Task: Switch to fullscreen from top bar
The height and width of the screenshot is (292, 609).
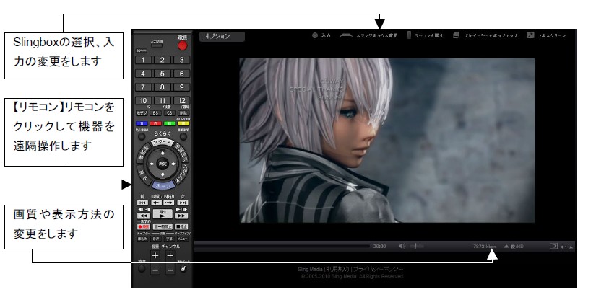Action: 546,35
